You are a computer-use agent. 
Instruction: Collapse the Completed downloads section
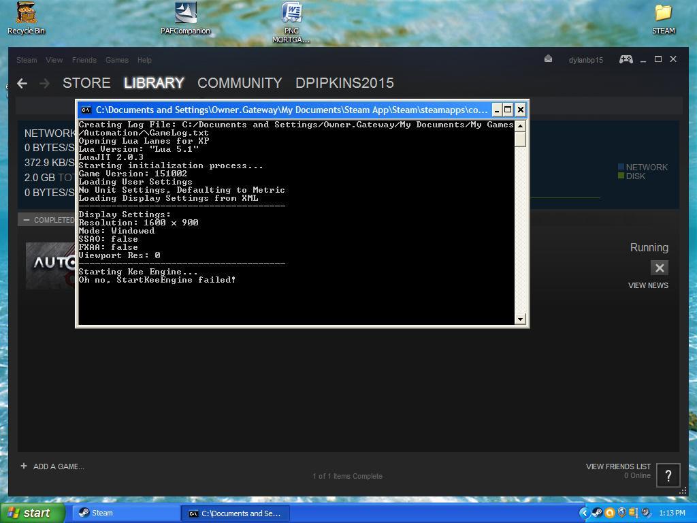27,220
